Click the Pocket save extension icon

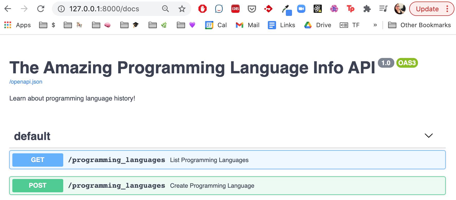tap(252, 9)
